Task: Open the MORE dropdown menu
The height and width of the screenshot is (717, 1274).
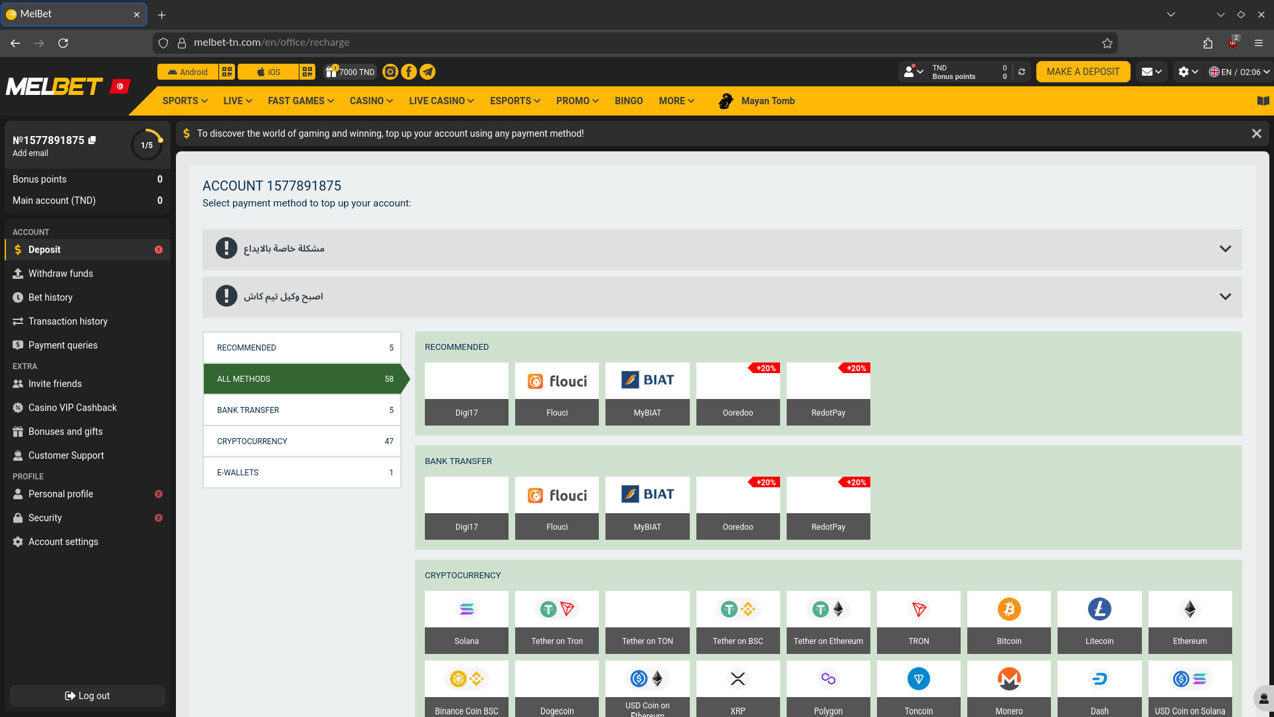Action: coord(677,101)
